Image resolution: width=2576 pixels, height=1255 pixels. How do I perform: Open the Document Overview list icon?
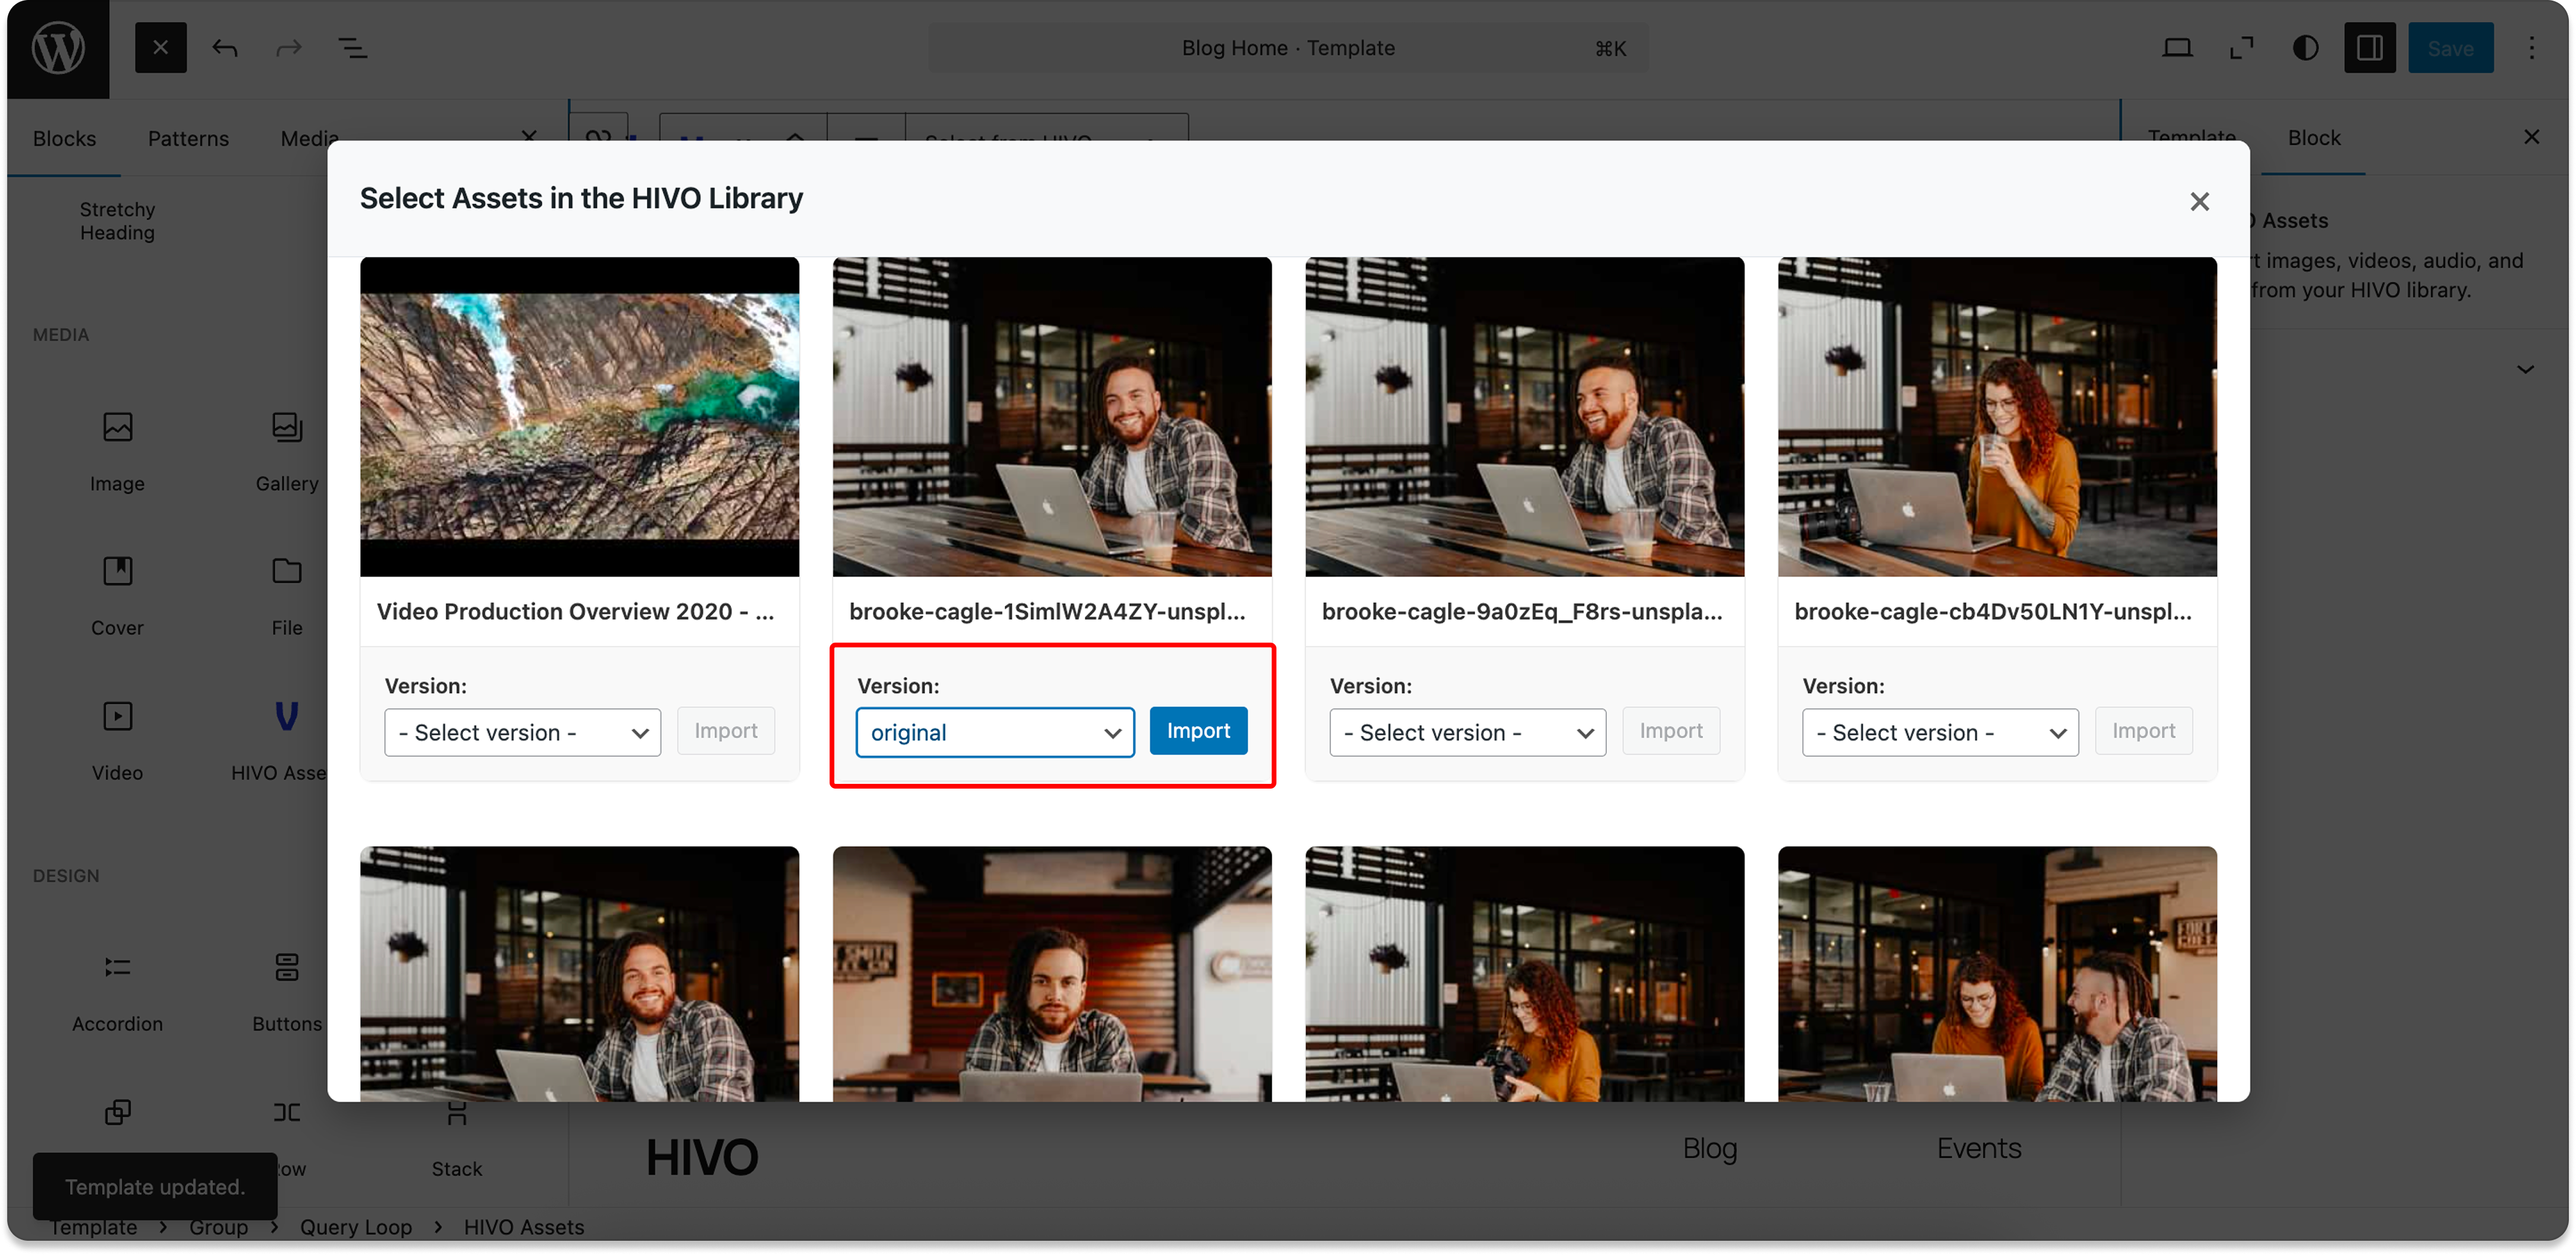(352, 48)
